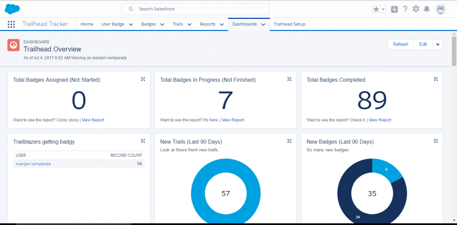This screenshot has height=225, width=457.
Task: Click the In Progress number 7
Action: pyautogui.click(x=225, y=100)
